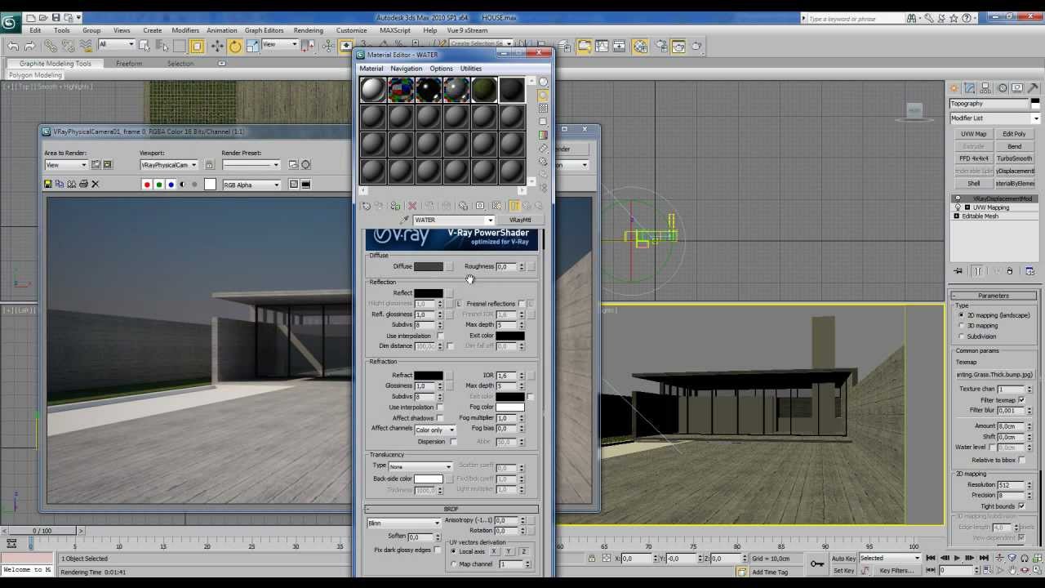The width and height of the screenshot is (1045, 588).
Task: Open the Translucency Type dropdown
Action: pos(420,466)
